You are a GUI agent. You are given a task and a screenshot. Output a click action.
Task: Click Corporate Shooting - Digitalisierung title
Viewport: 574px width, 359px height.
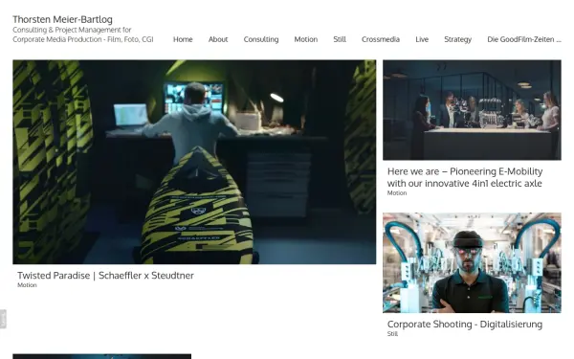point(465,325)
